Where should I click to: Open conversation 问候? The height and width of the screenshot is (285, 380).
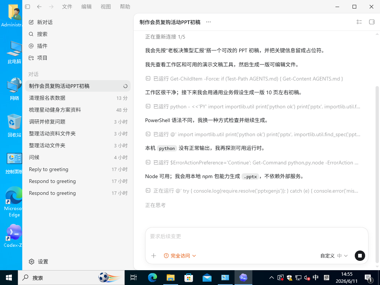click(x=78, y=157)
